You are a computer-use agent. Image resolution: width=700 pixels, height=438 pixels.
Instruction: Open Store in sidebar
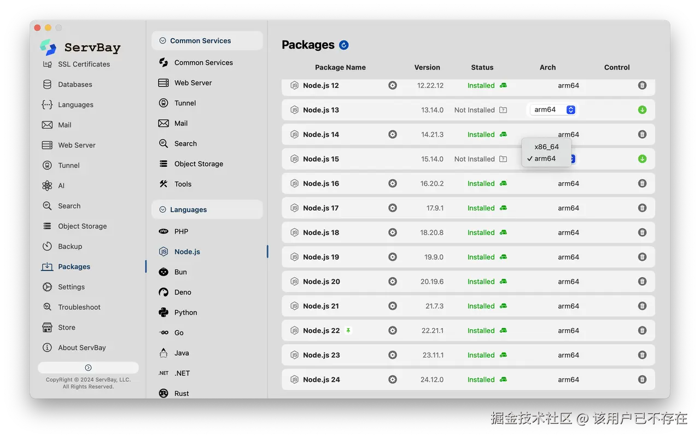point(59,327)
